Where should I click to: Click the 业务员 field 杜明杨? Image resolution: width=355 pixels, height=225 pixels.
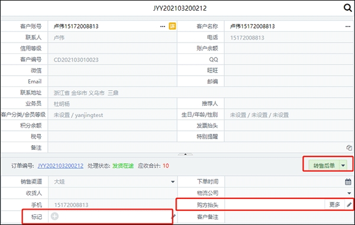tap(112, 104)
